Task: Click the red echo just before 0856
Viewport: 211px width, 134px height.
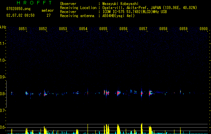Action: click(x=118, y=93)
